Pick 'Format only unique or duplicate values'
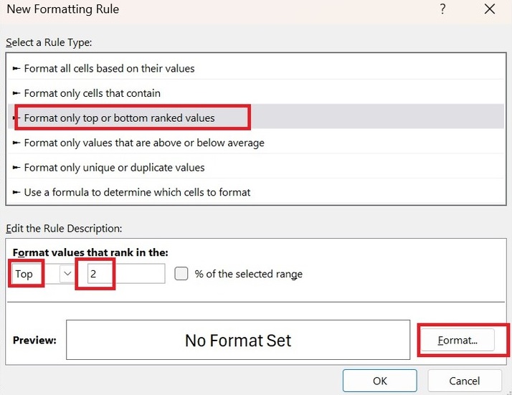The width and height of the screenshot is (512, 395). 114,167
